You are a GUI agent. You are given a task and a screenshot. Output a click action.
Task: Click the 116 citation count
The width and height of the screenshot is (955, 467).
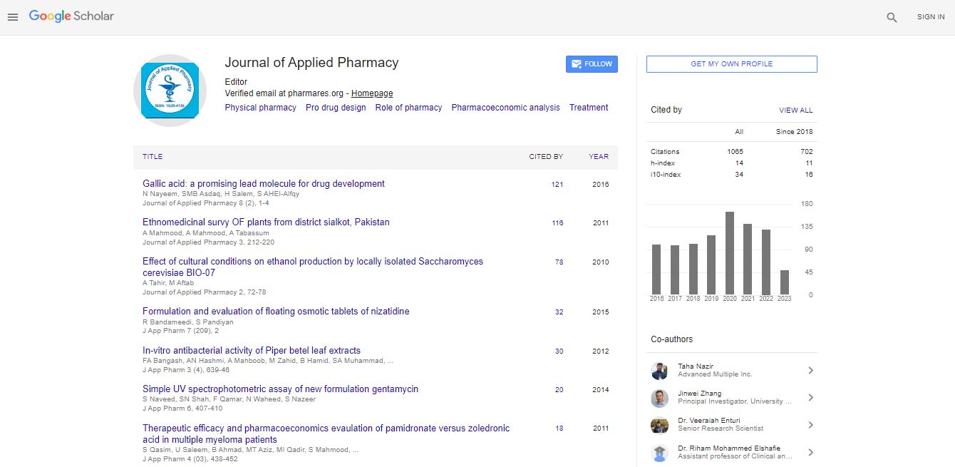click(x=557, y=223)
